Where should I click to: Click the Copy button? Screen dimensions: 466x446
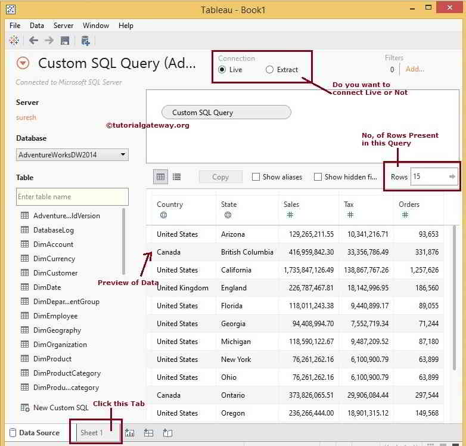point(220,177)
